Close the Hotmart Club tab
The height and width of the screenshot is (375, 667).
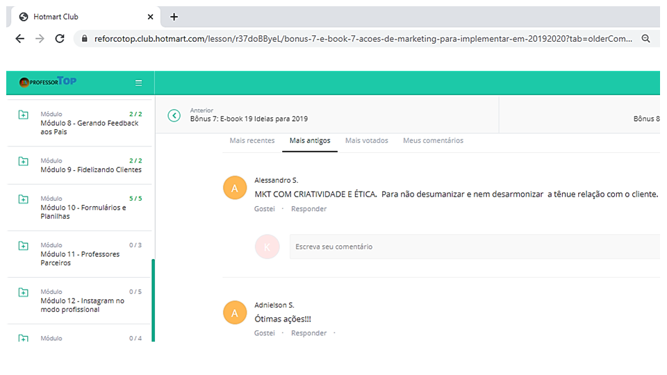[150, 17]
